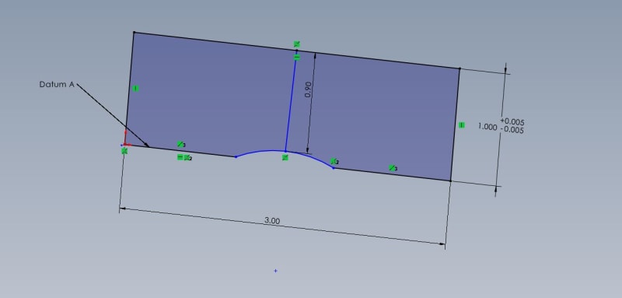Click the 1.000 height dimension value
622x298 pixels.
pyautogui.click(x=487, y=127)
